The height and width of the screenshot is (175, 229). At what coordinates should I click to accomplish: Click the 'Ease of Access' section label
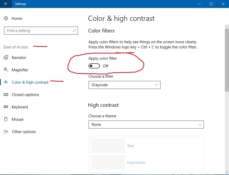pos(16,47)
